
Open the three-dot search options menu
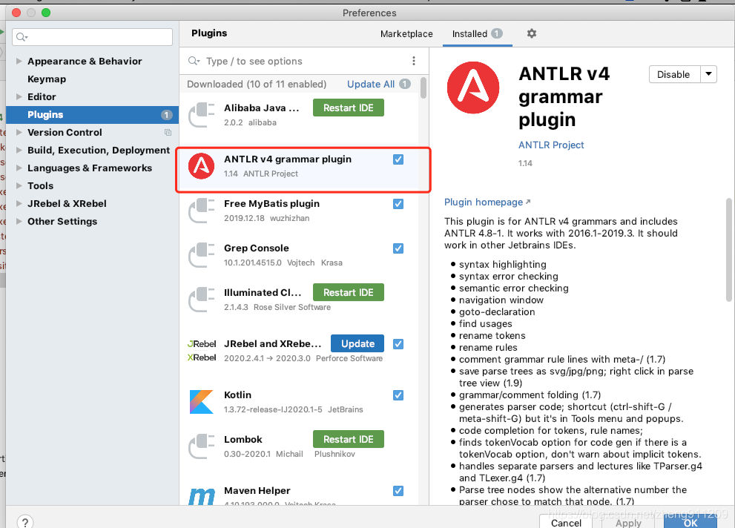pos(414,60)
